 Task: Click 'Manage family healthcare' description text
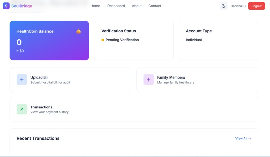coord(176,82)
